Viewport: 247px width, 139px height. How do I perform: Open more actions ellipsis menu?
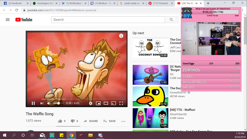tap(123, 121)
